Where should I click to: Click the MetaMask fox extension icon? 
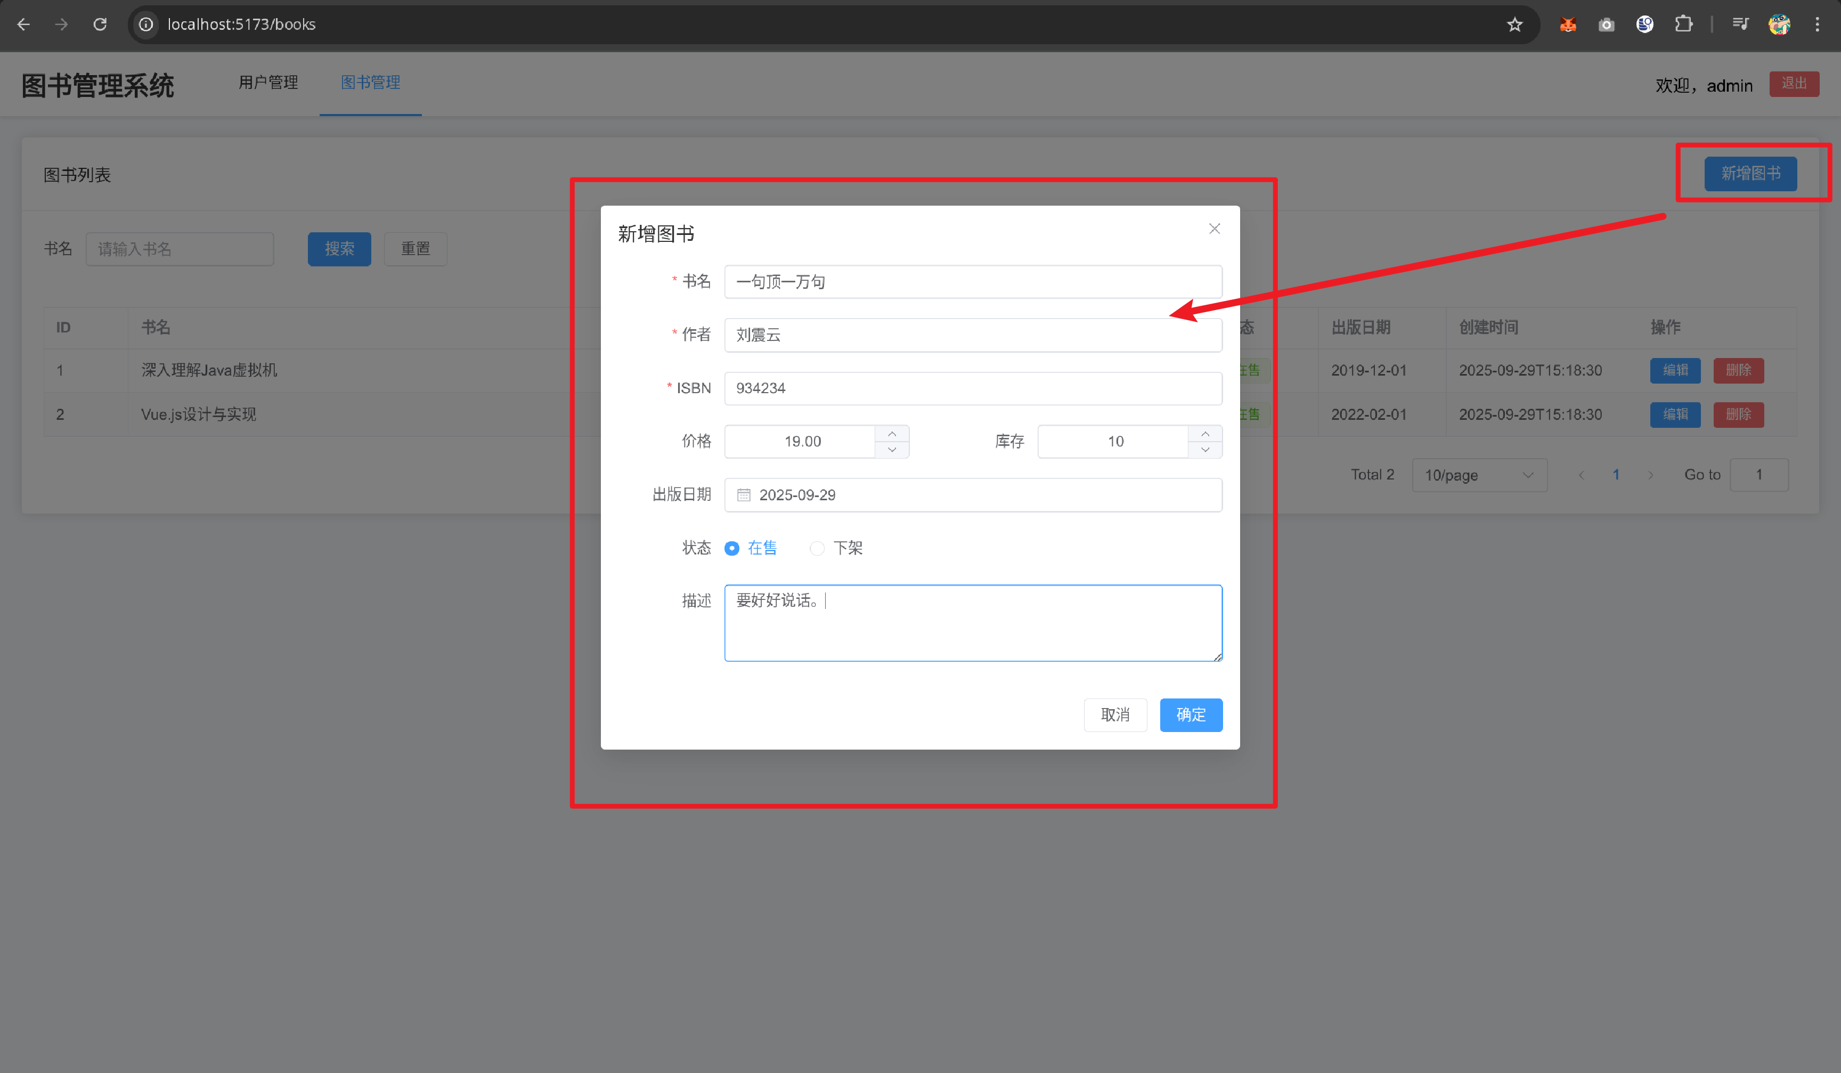1568,24
